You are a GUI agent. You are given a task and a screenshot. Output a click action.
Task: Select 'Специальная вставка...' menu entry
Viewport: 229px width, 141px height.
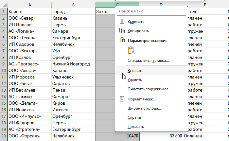pyautogui.click(x=148, y=61)
